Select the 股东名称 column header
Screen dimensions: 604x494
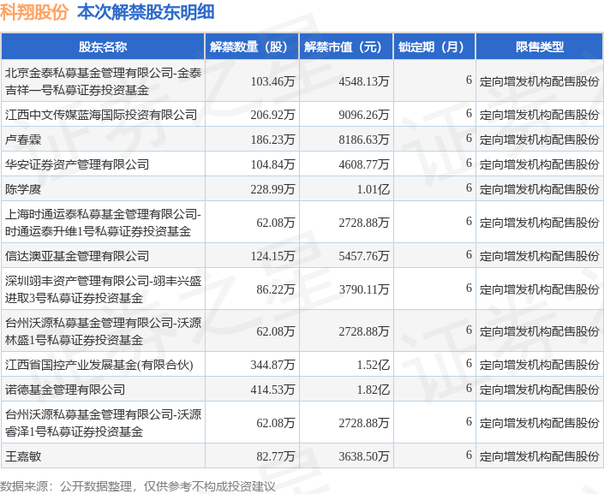click(x=103, y=47)
